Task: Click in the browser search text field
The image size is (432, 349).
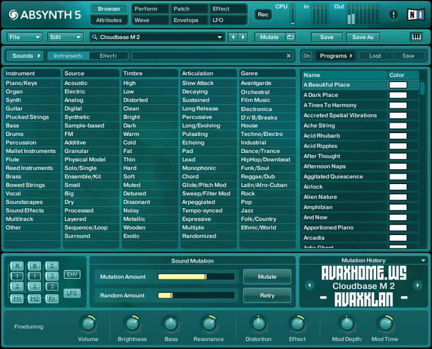Action: coord(209,56)
